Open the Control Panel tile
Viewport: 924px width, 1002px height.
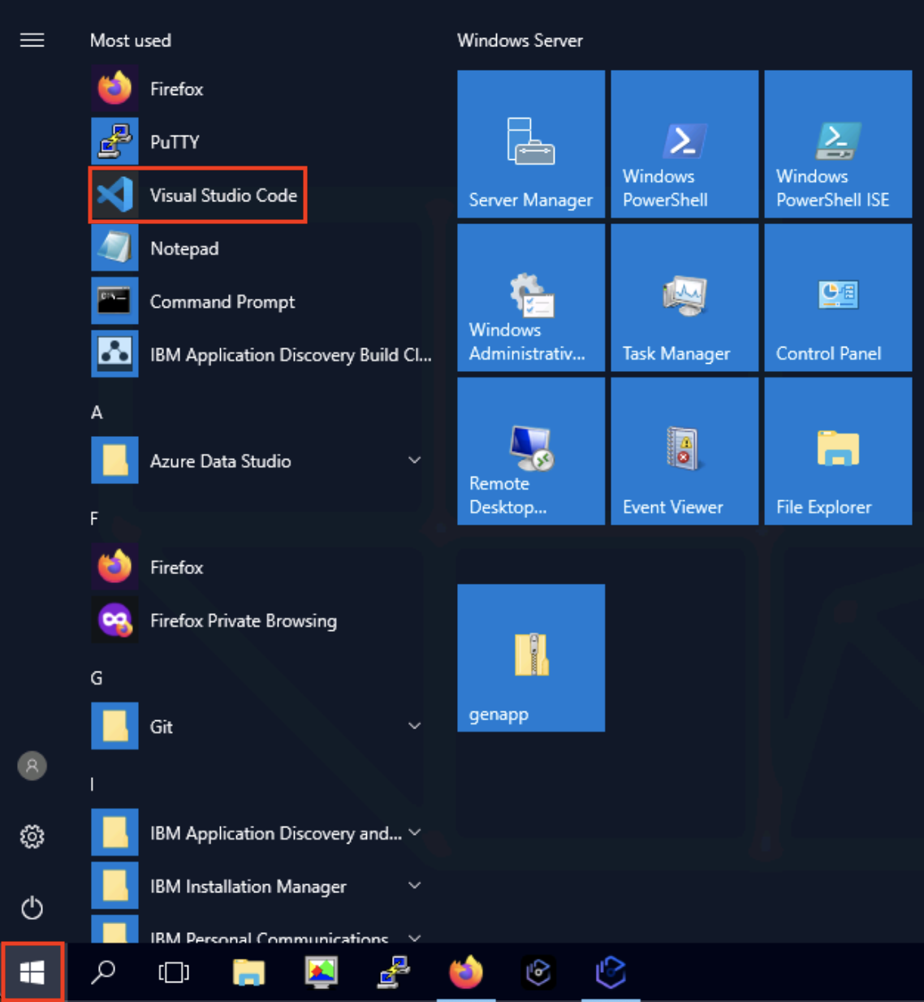click(x=838, y=297)
